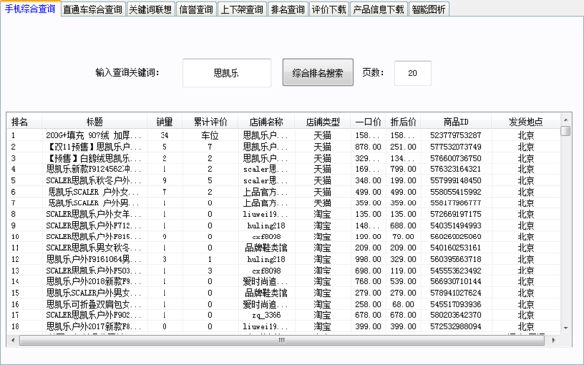Screen dimensions: 584x365
Task: Click the horizontal scrollbar right arrow
Action: [x=554, y=340]
